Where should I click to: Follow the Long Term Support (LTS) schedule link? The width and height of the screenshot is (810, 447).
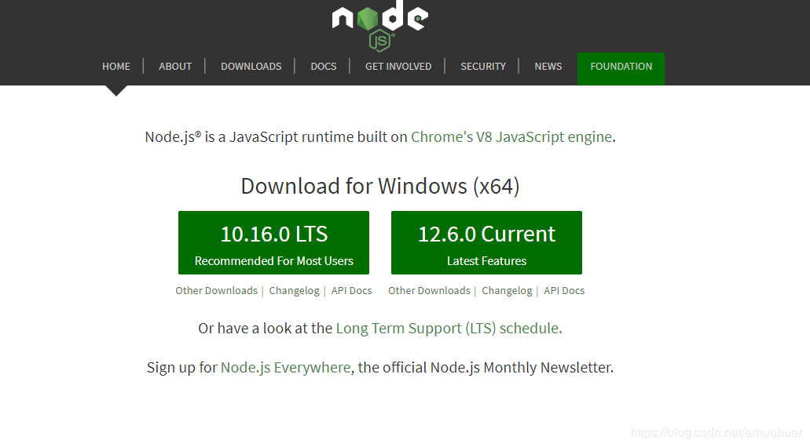tap(447, 329)
